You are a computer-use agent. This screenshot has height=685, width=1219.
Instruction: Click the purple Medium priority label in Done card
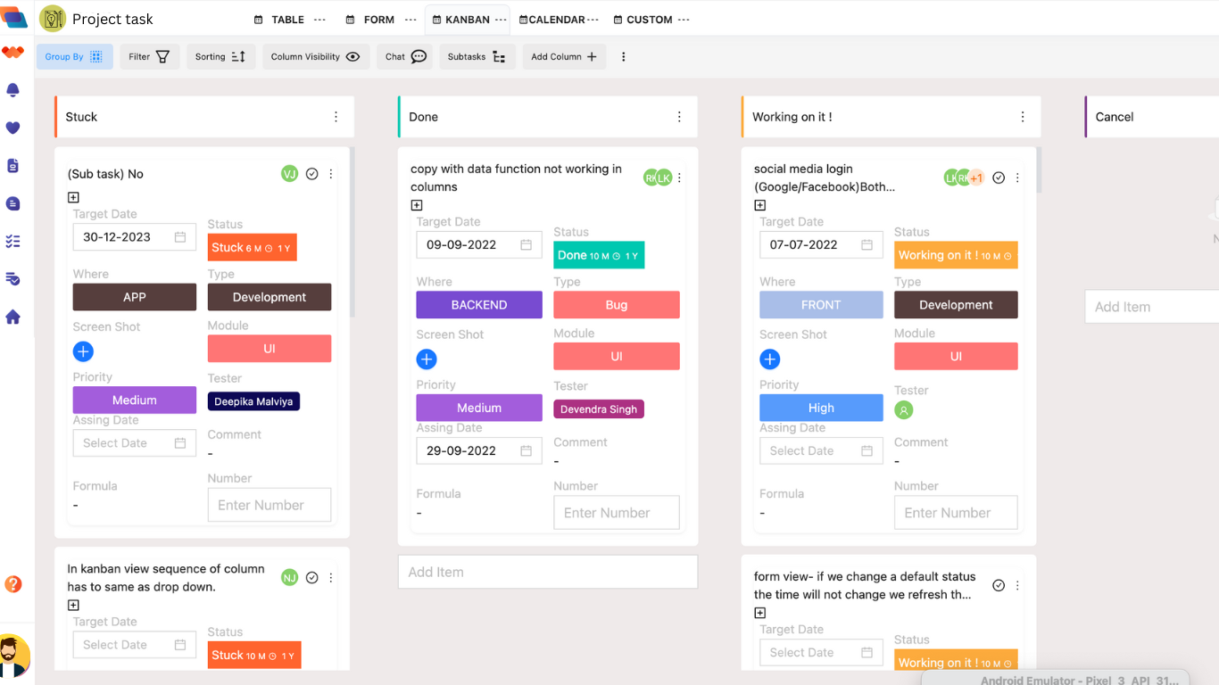point(478,408)
